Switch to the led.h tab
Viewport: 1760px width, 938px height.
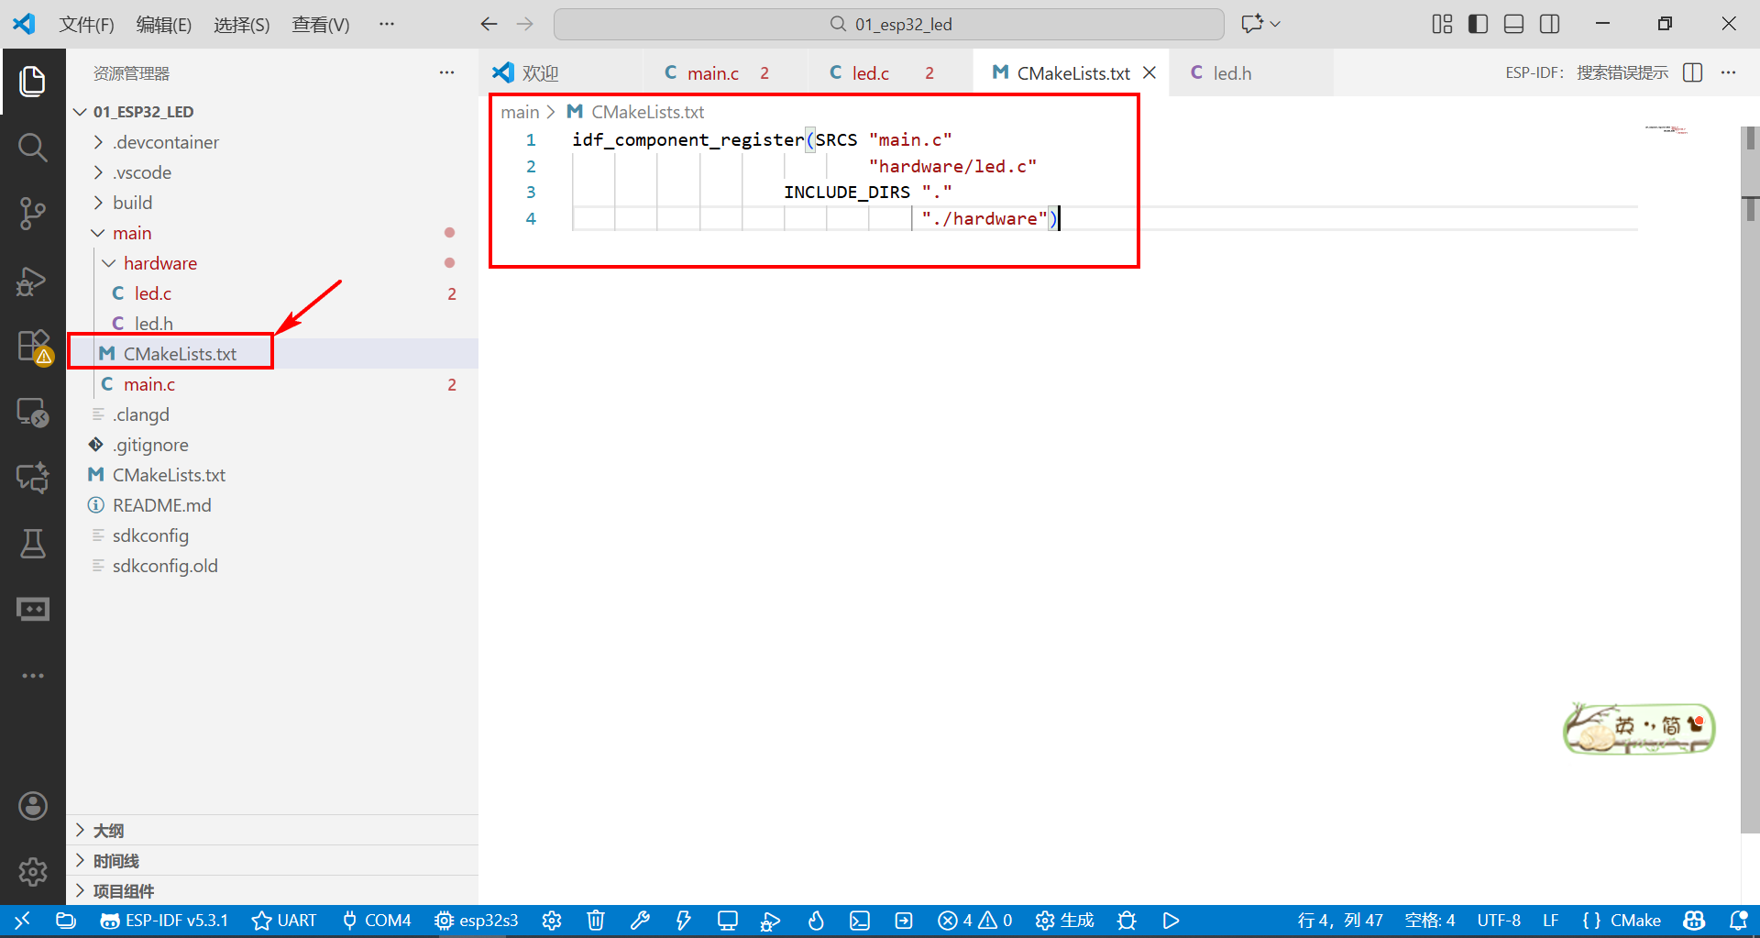click(x=1250, y=72)
